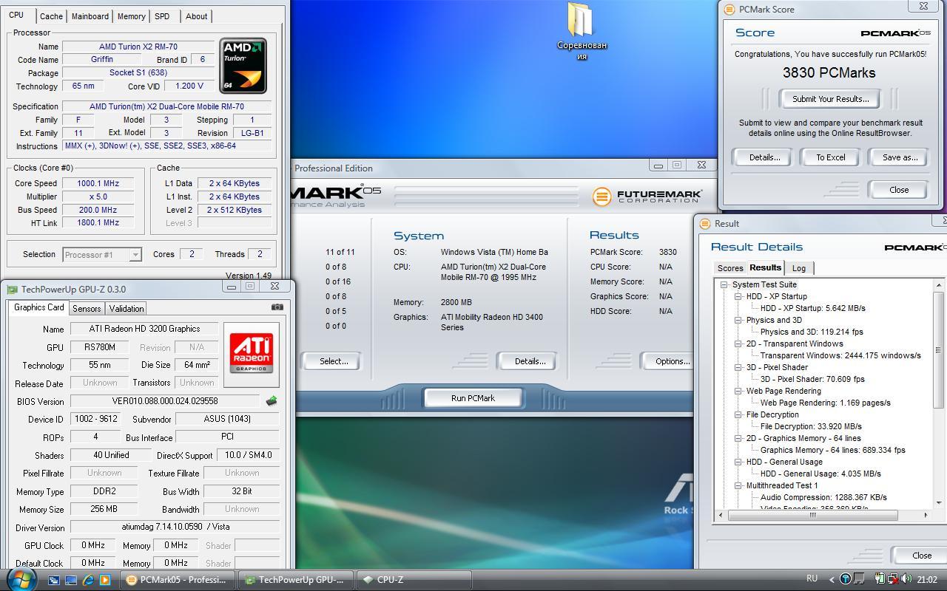Click the PCMark Score window title icon
This screenshot has height=591, width=947.
point(729,9)
